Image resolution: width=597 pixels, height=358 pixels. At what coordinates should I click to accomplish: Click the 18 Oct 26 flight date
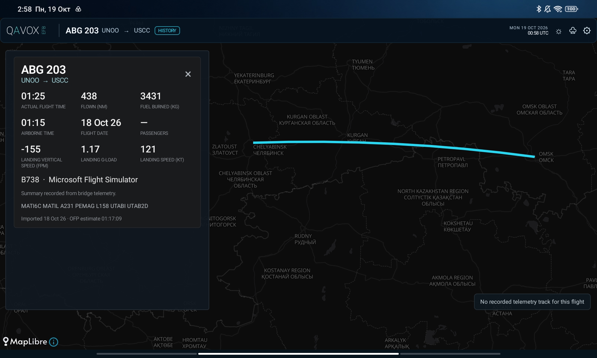coord(101,123)
